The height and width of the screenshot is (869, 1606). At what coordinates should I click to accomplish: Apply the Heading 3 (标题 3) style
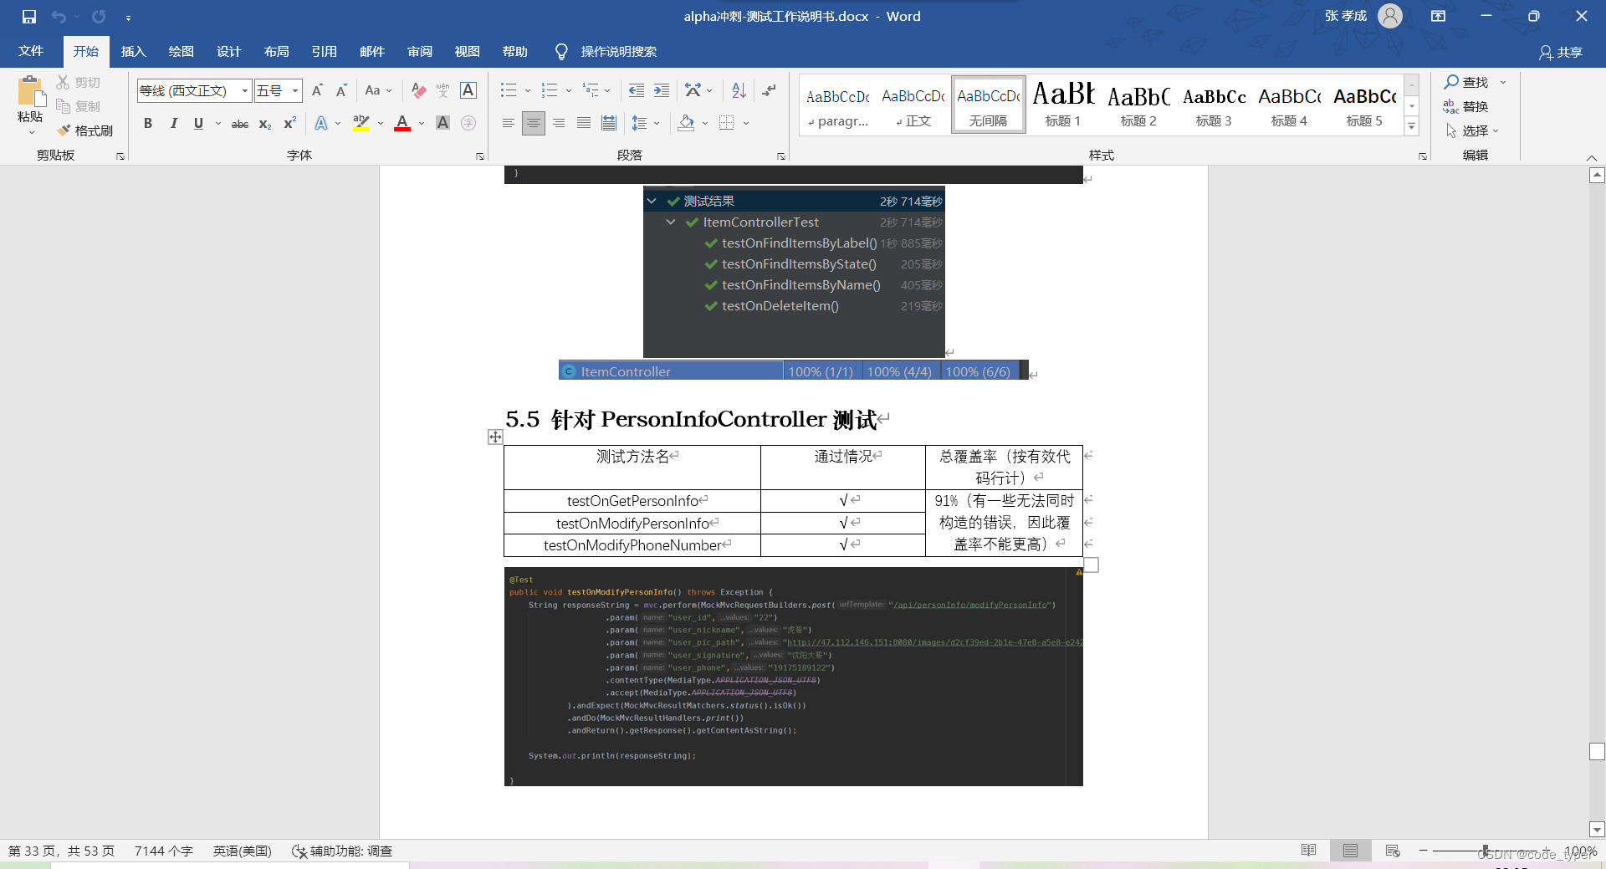click(x=1214, y=104)
